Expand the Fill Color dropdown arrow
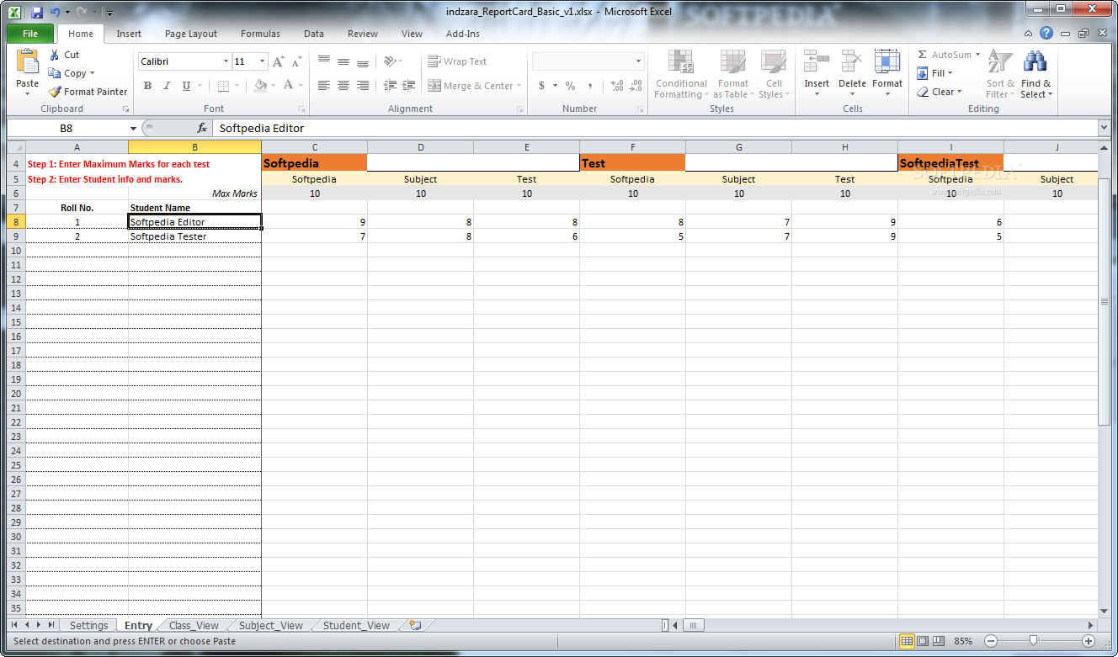 tap(274, 86)
